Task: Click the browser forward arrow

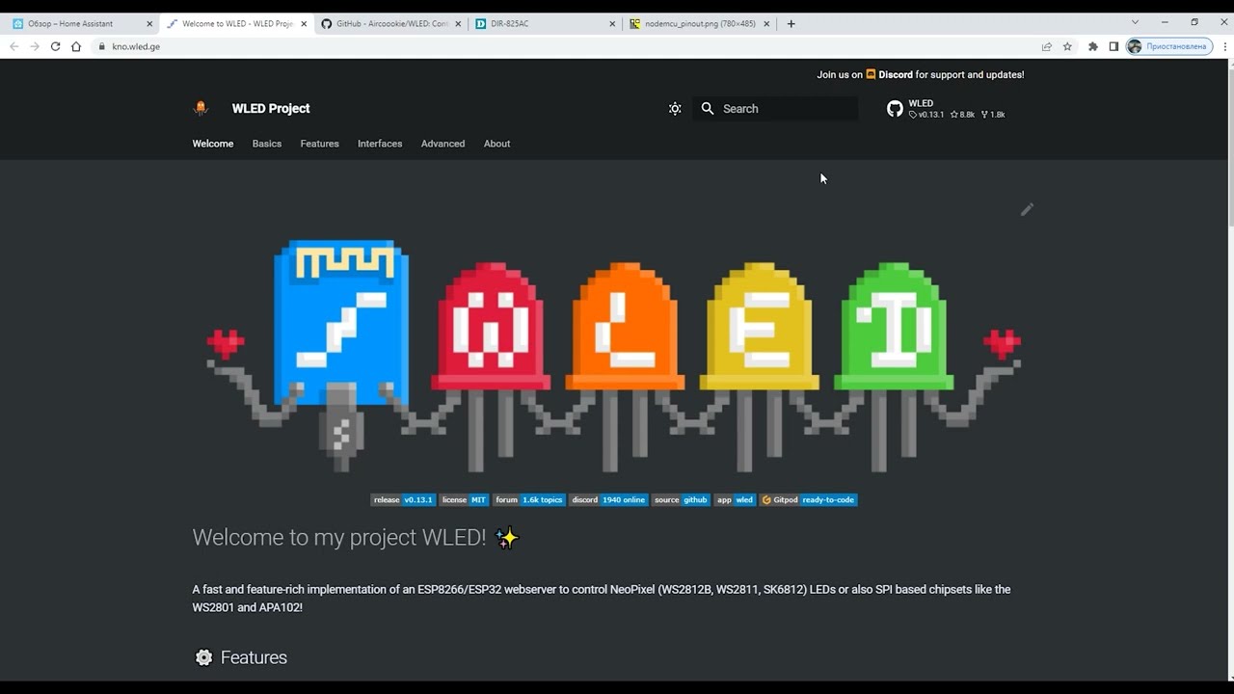Action: point(35,46)
